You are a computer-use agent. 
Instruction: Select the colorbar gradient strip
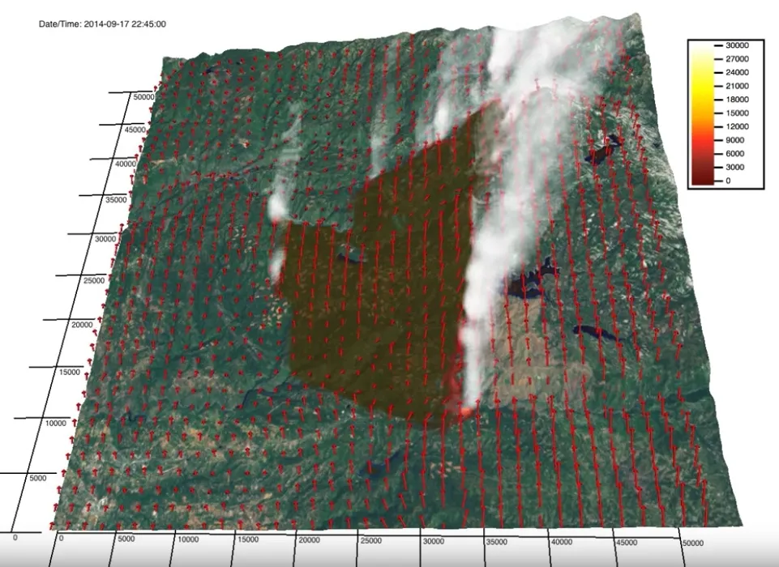[x=704, y=113]
